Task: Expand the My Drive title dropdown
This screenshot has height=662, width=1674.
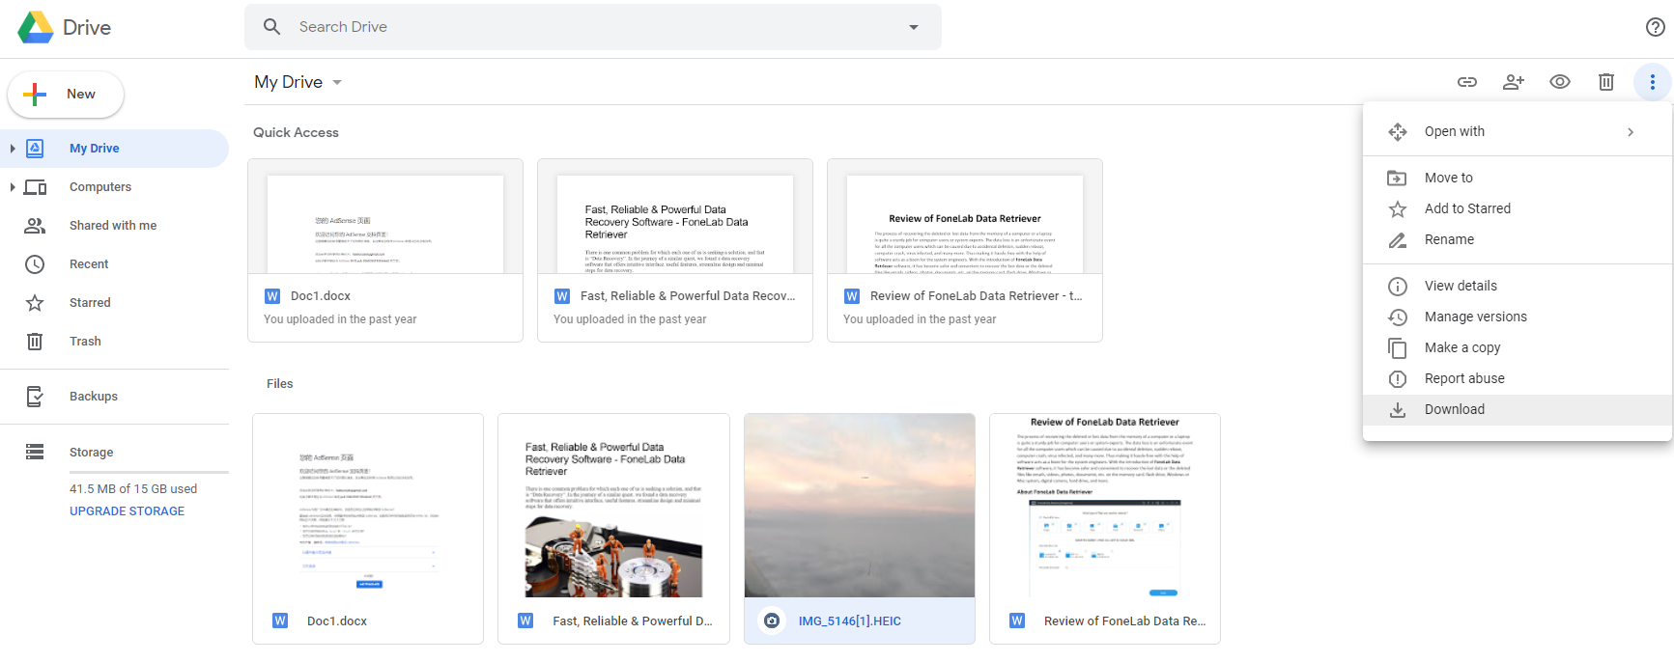Action: (x=337, y=83)
